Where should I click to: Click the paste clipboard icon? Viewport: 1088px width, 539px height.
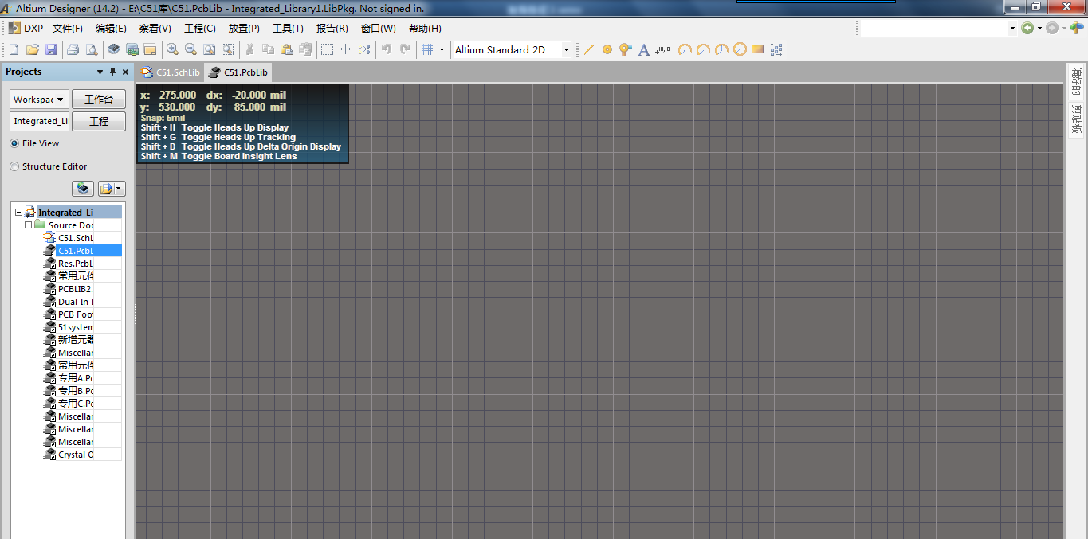pos(286,49)
